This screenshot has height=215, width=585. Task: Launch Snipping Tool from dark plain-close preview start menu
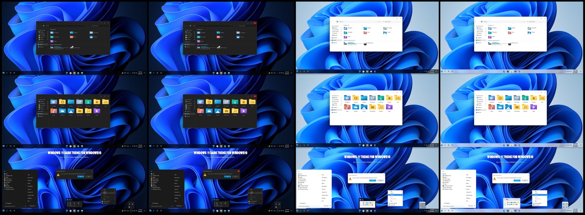(8, 181)
